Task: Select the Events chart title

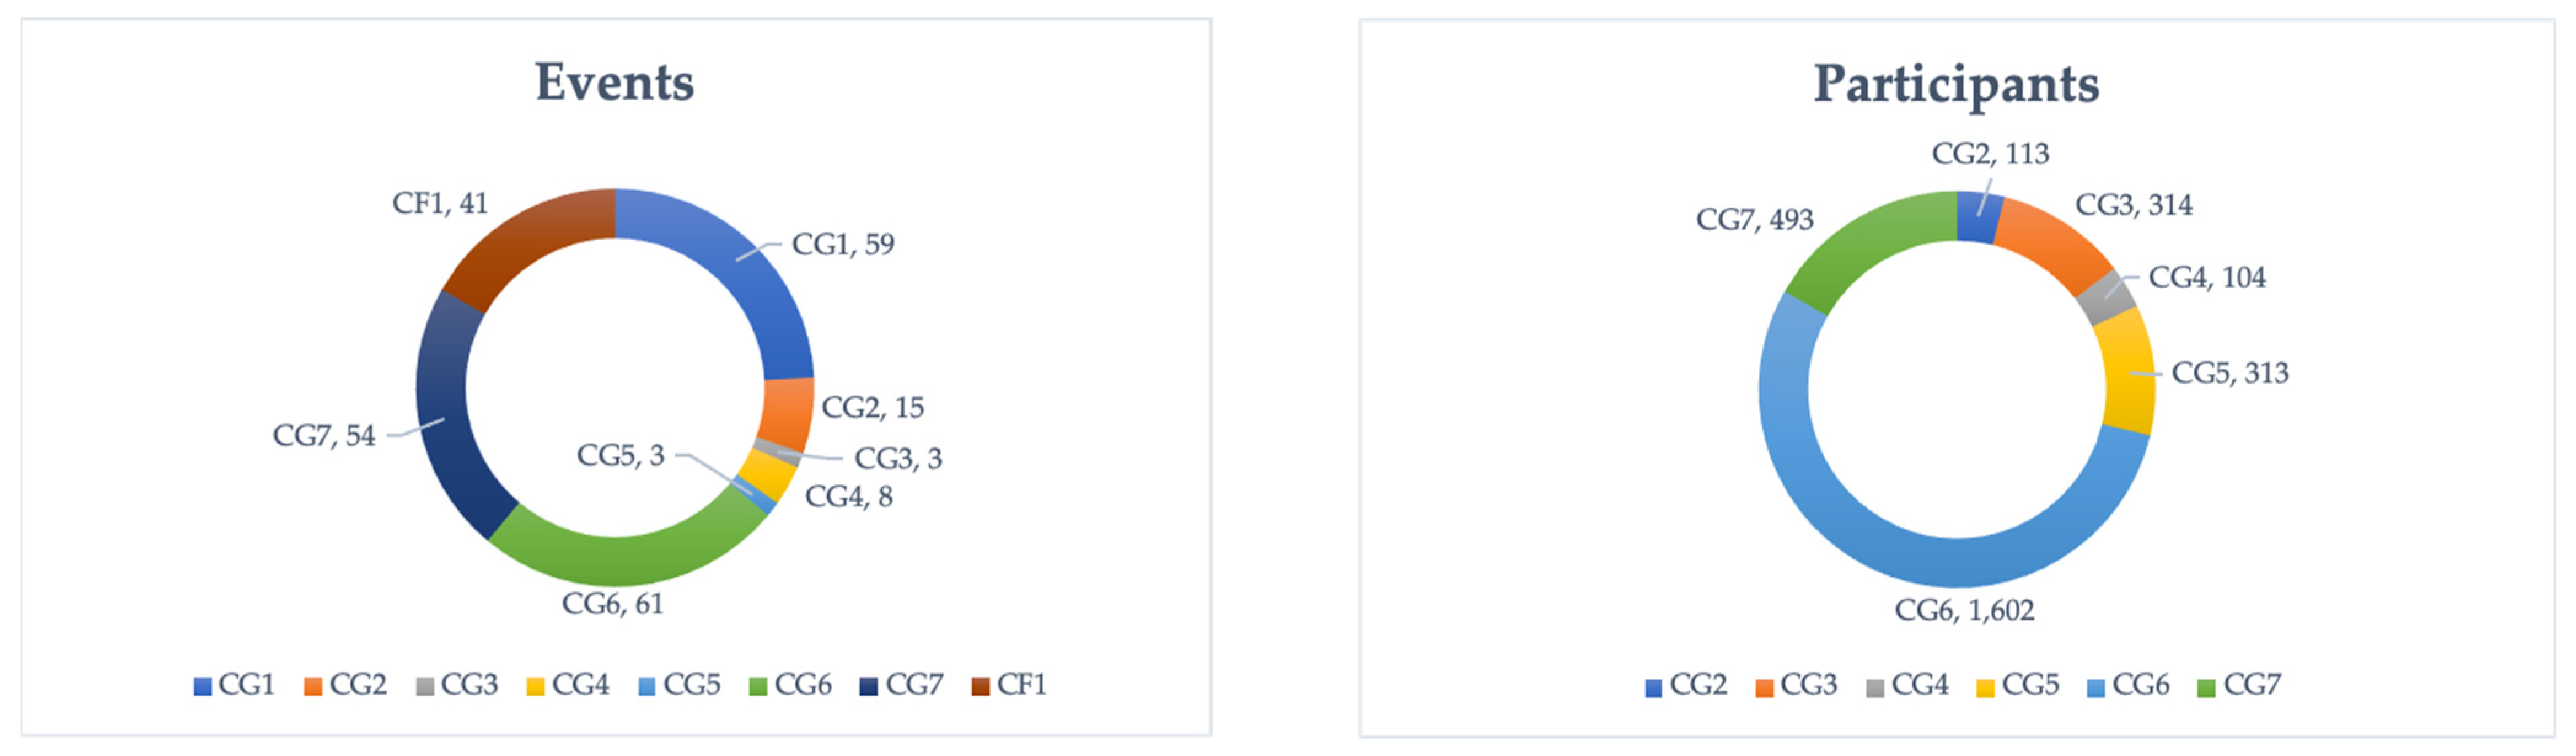Action: coord(614,82)
